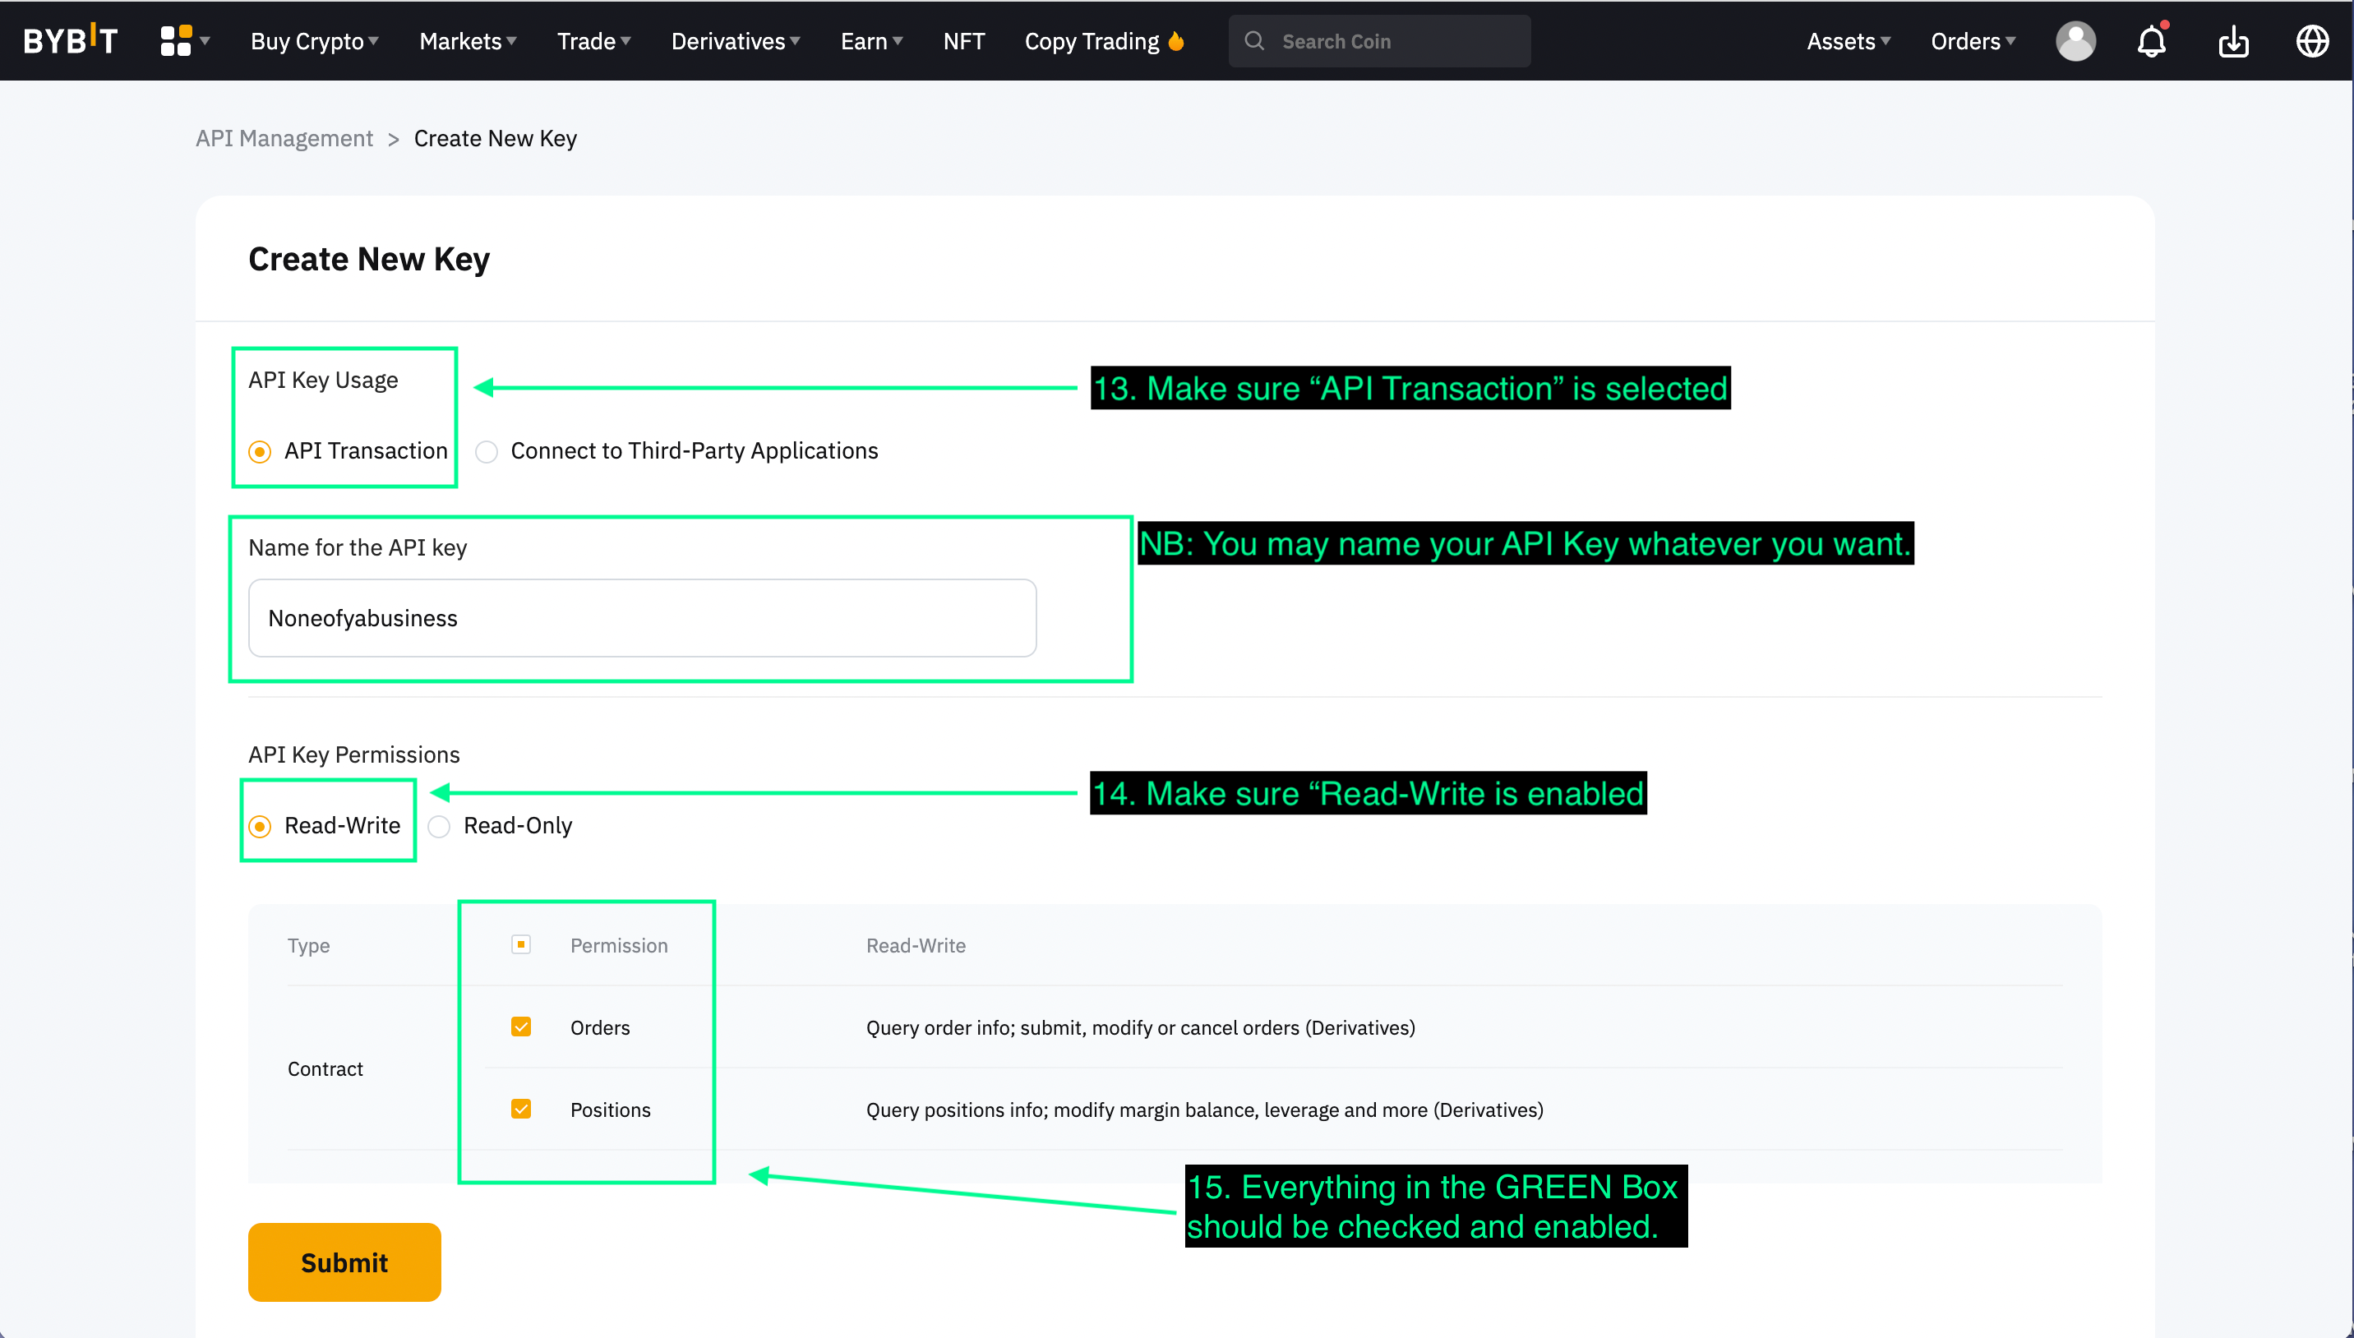The width and height of the screenshot is (2354, 1338).
Task: Open the language globe icon
Action: pos(2312,40)
